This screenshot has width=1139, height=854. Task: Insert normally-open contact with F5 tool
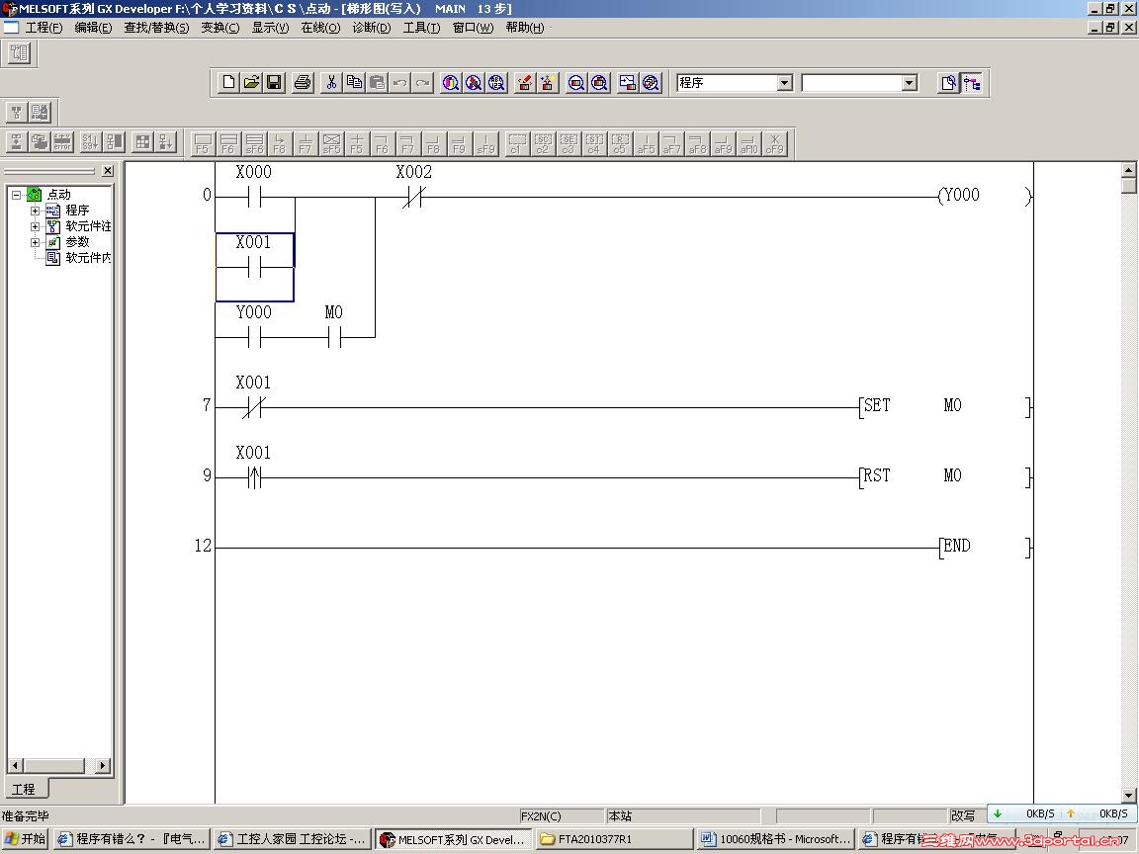click(203, 142)
